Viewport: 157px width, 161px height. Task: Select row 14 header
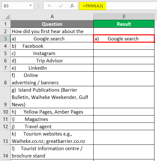5,152
